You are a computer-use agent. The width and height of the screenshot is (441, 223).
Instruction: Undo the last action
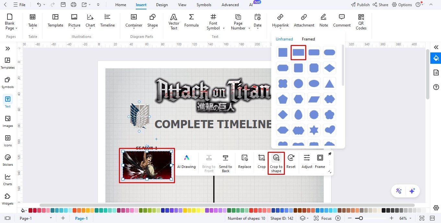click(x=39, y=5)
